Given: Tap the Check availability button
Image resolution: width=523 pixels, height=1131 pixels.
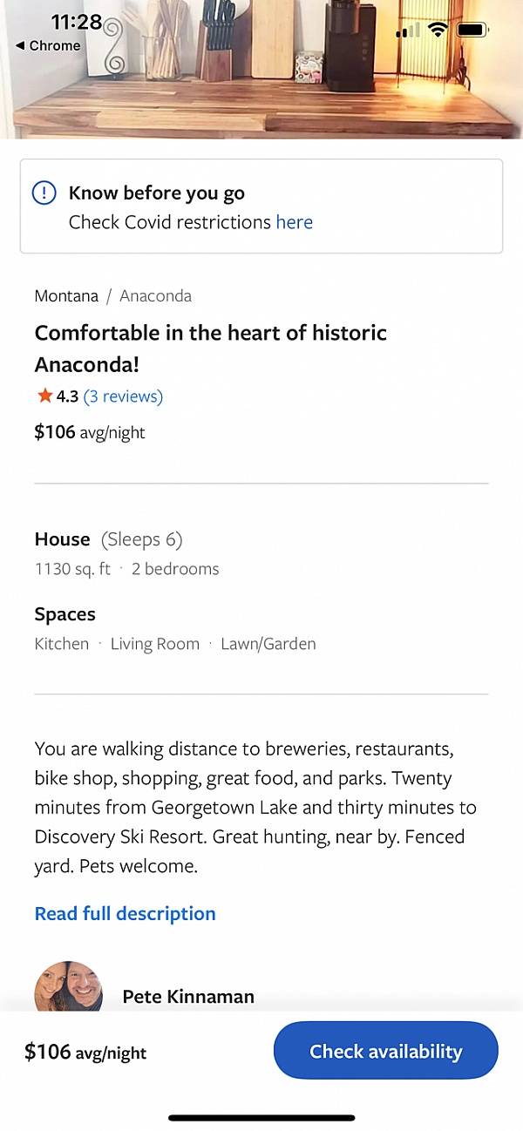Looking at the screenshot, I should tap(385, 1051).
